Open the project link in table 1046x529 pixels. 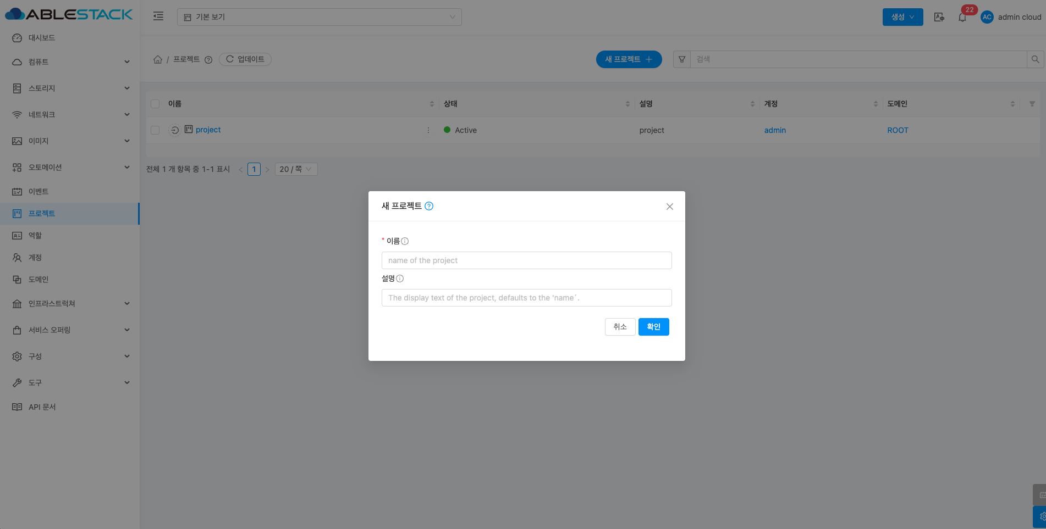208,130
